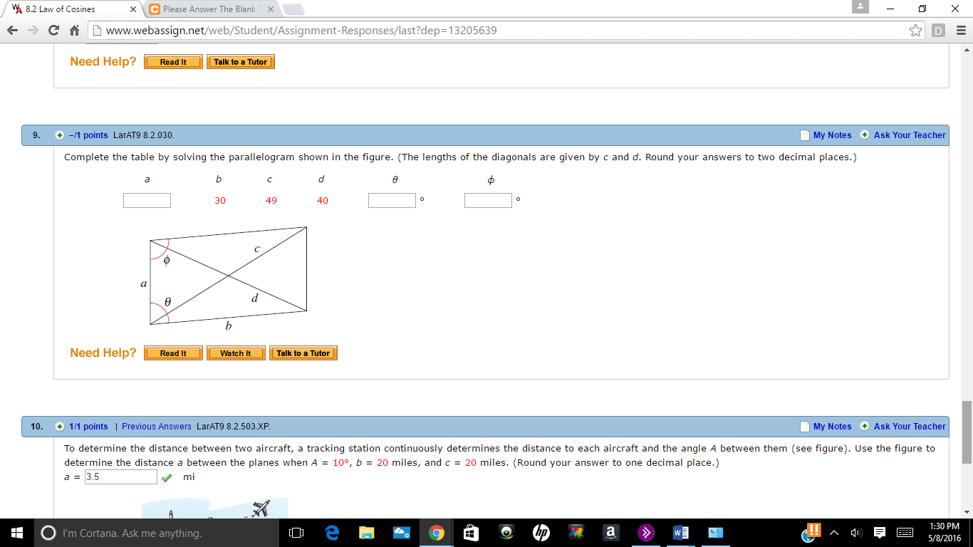Viewport: 973px width, 547px height.
Task: Click Read It in the top Need Help row
Action: (x=173, y=62)
